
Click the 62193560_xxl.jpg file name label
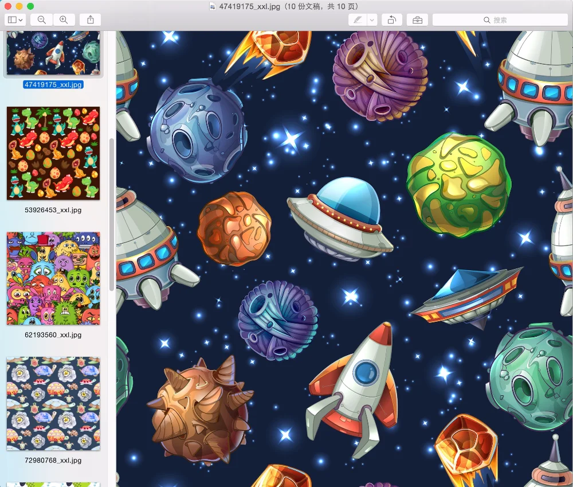[x=53, y=335]
